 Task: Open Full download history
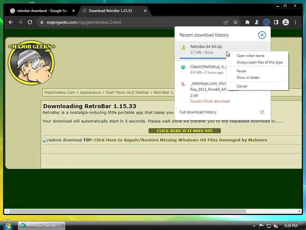tap(198, 112)
